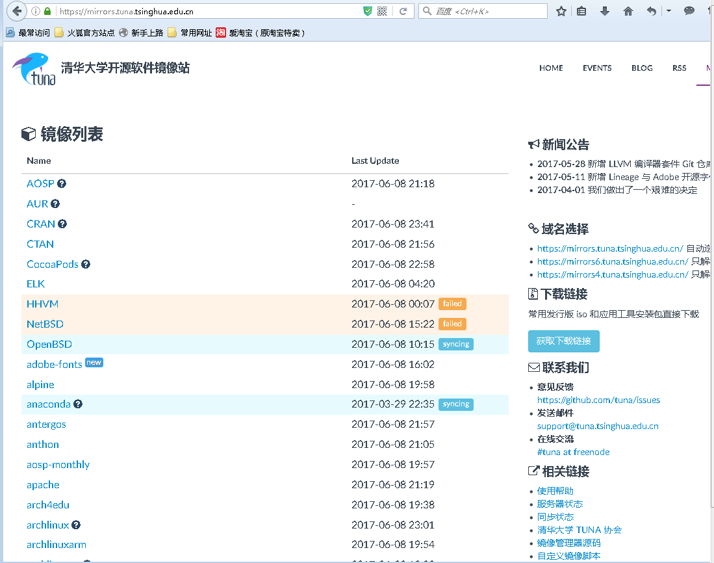
Task: Open 火狐官方站点 bookmark folder
Action: 84,33
